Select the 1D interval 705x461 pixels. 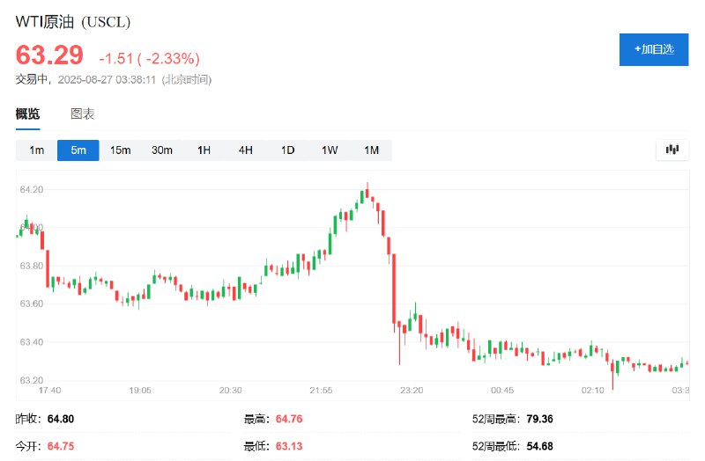pos(287,150)
